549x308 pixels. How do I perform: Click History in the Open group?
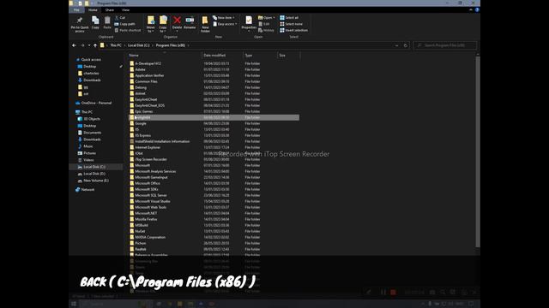click(x=266, y=31)
